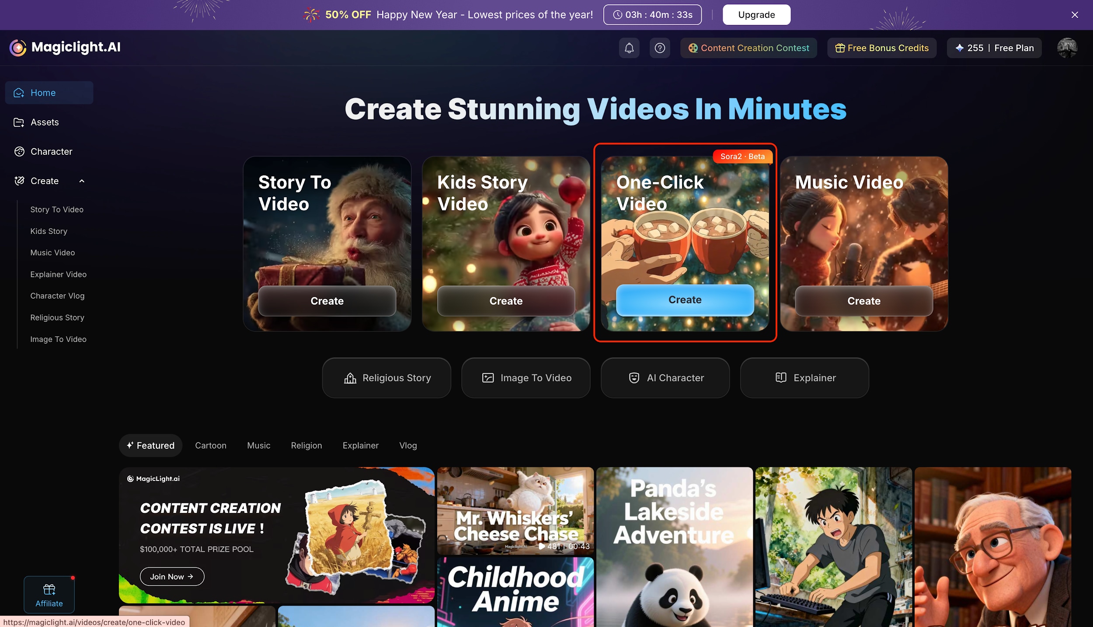Switch to the Cartoon tab
Image resolution: width=1093 pixels, height=627 pixels.
[x=211, y=445]
